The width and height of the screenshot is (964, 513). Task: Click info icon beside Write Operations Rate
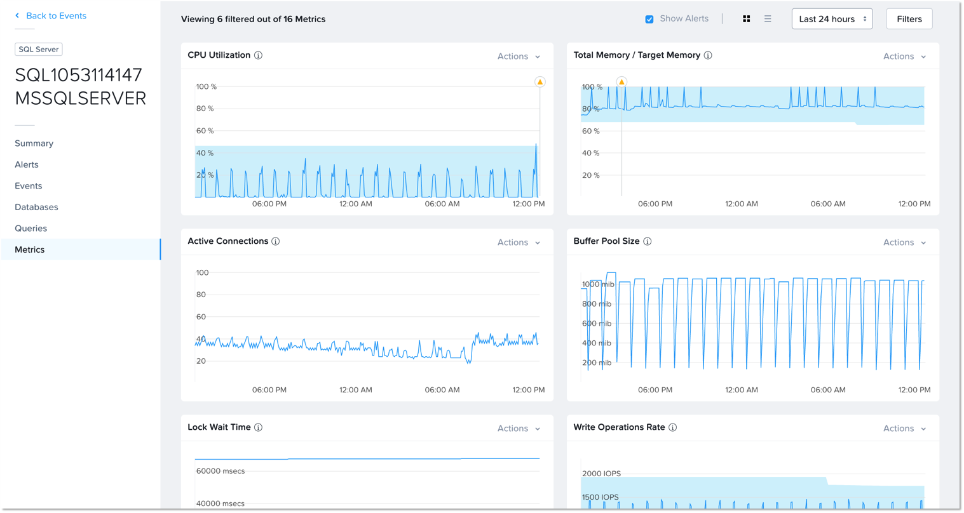(x=672, y=427)
